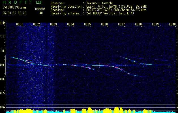178x113 pixels.
Task: Click the 0938 time marker
Action: pyautogui.click(x=138, y=24)
